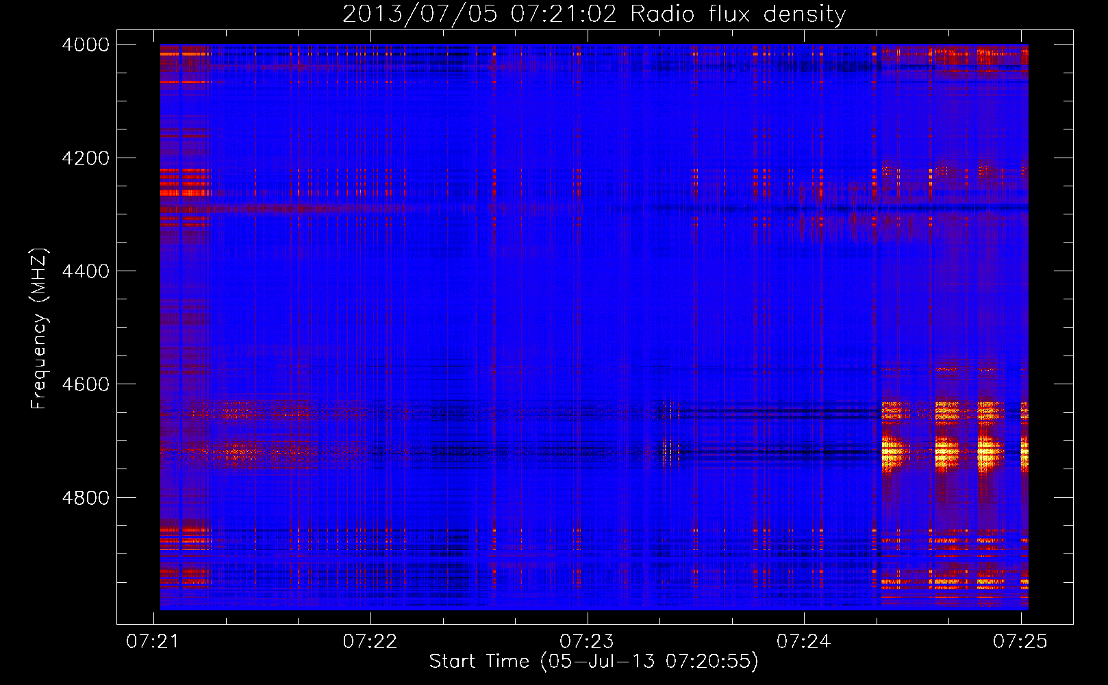Click the 'Start Time (05-Jul-13 07:20:55)' axis title
The height and width of the screenshot is (685, 1108).
(594, 662)
